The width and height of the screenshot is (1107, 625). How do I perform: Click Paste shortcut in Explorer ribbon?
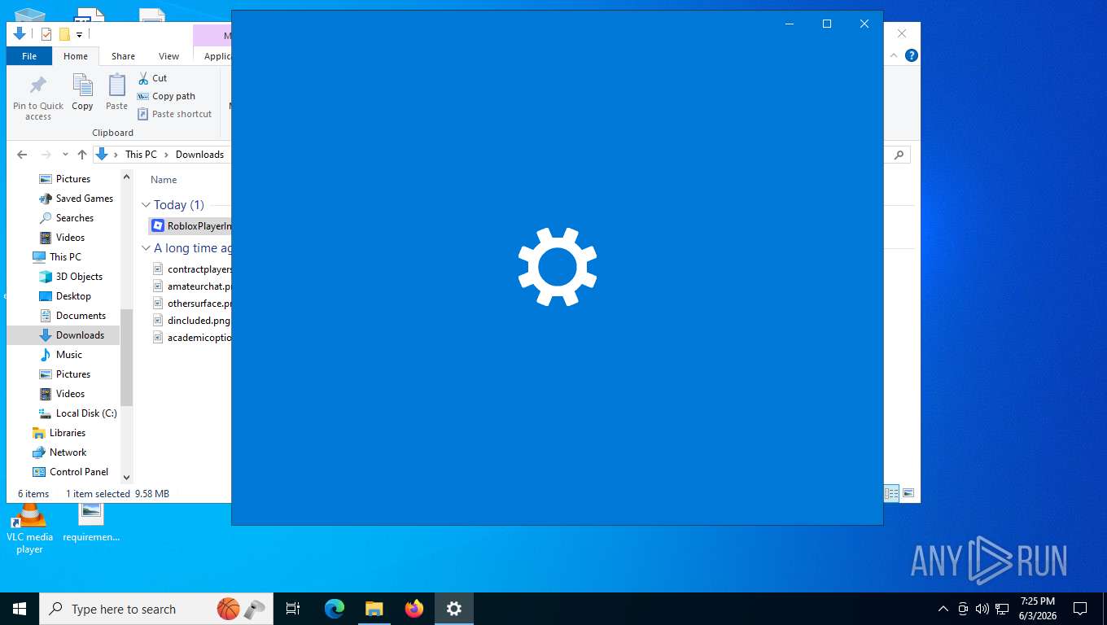[174, 114]
